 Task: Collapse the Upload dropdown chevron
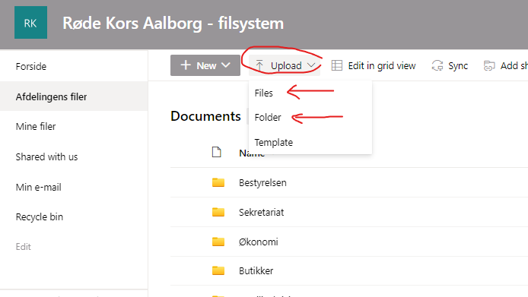[311, 65]
